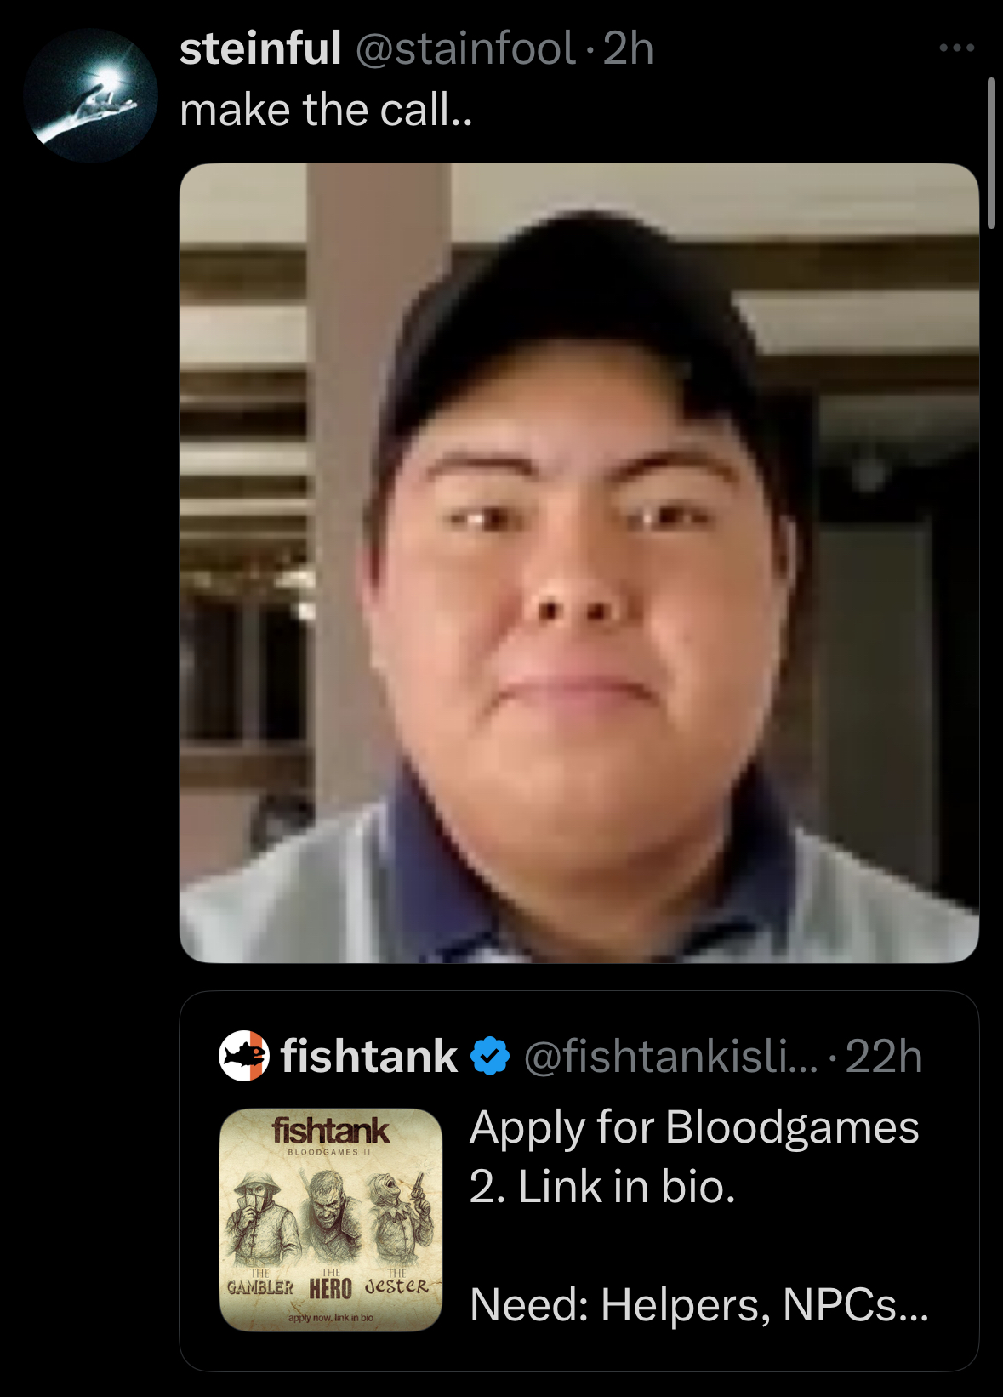Image resolution: width=1003 pixels, height=1397 pixels.
Task: Open steinful's profile avatar
Action: (91, 95)
